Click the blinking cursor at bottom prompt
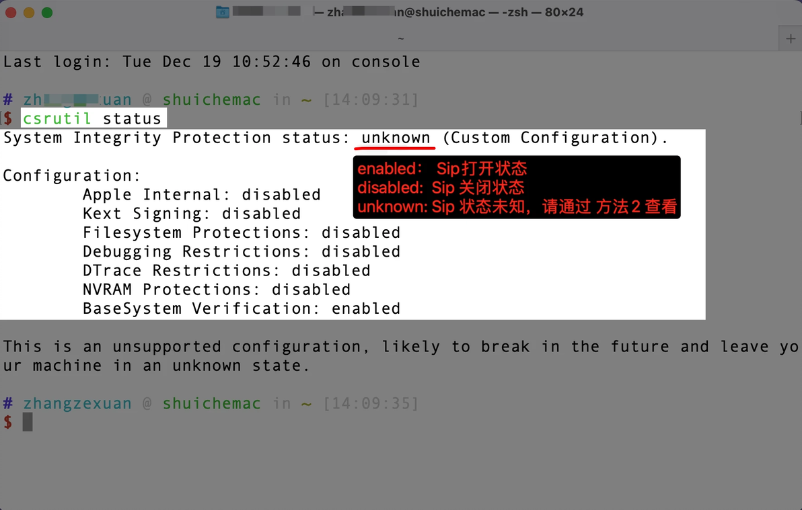 click(28, 422)
